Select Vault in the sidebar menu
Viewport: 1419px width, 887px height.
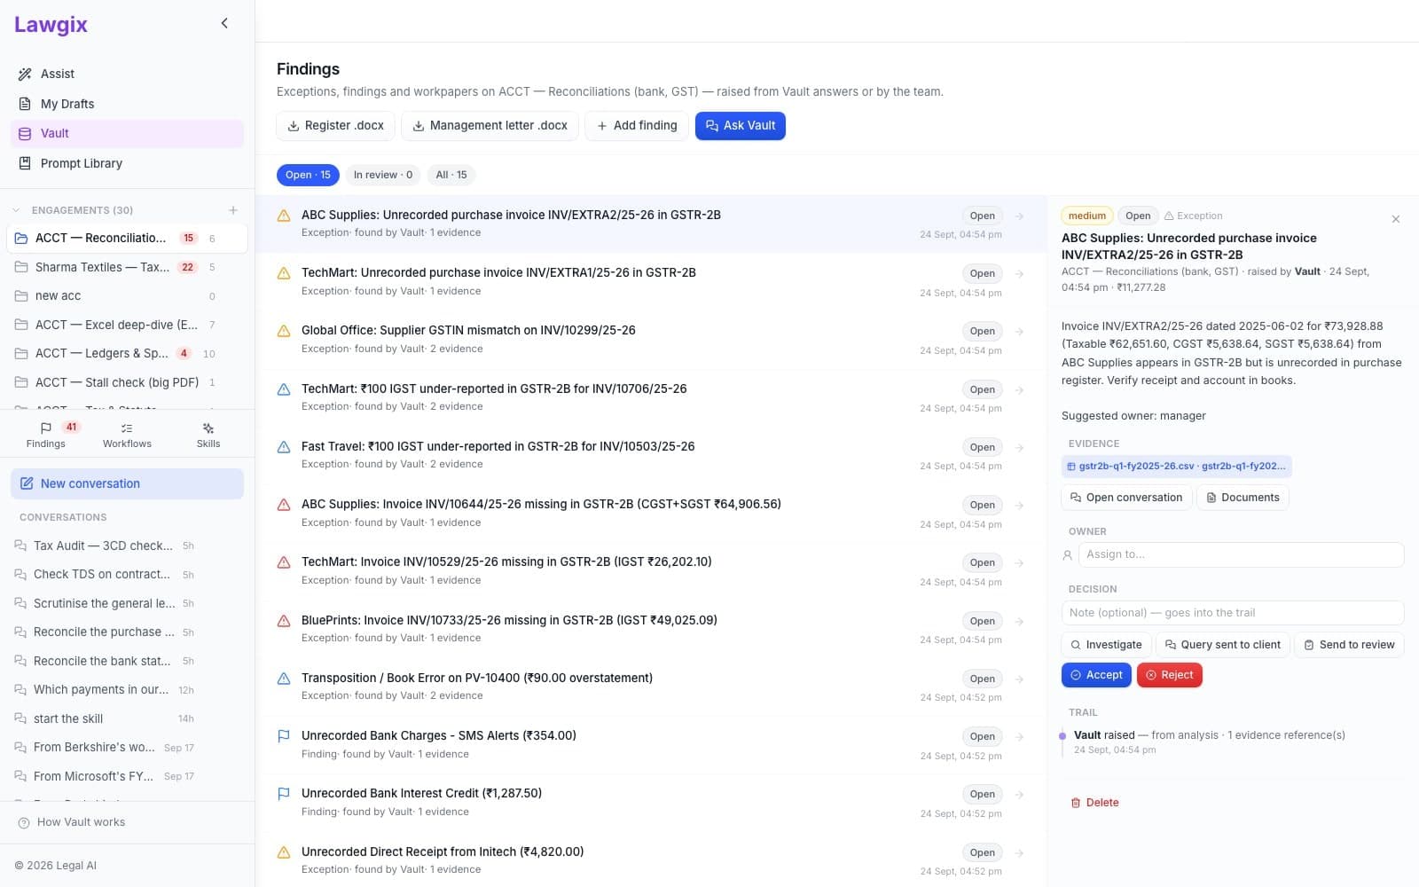tap(127, 133)
